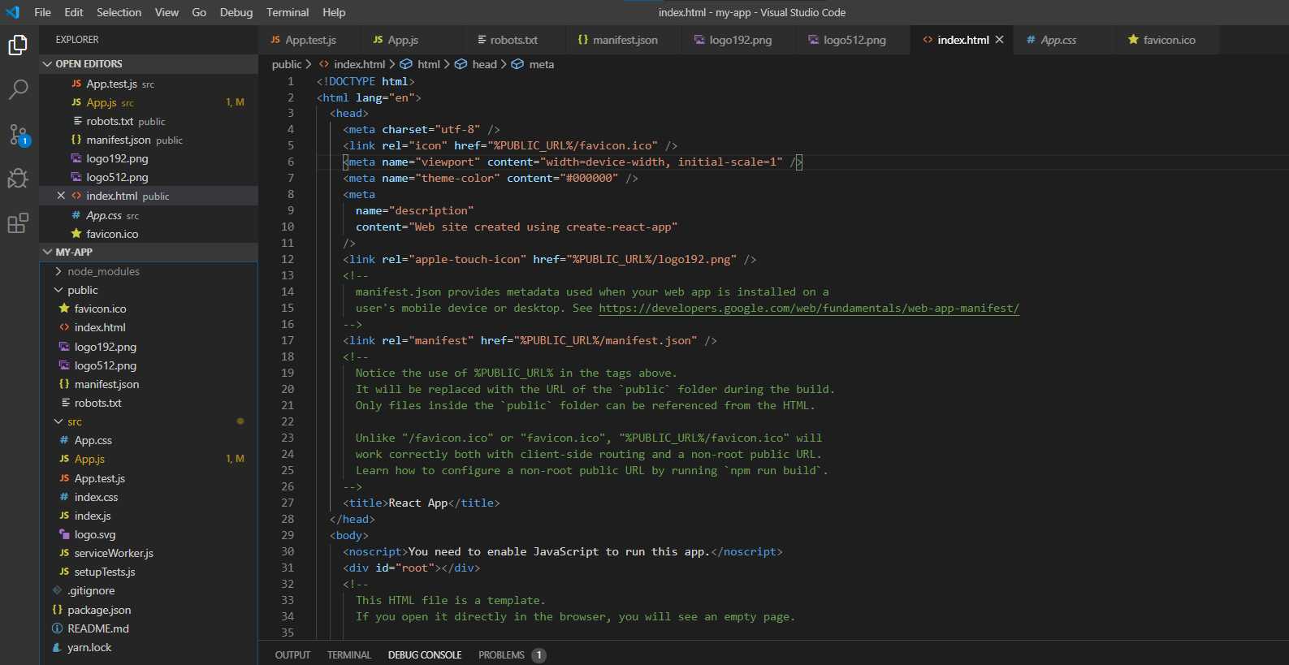Open the Debug menu
The width and height of the screenshot is (1289, 665).
pos(236,12)
